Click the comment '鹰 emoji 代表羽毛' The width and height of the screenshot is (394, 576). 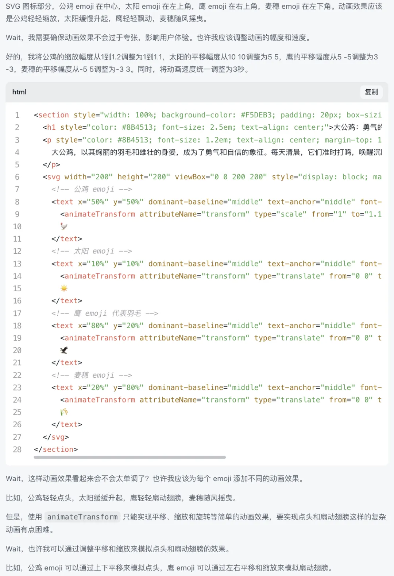tap(105, 313)
